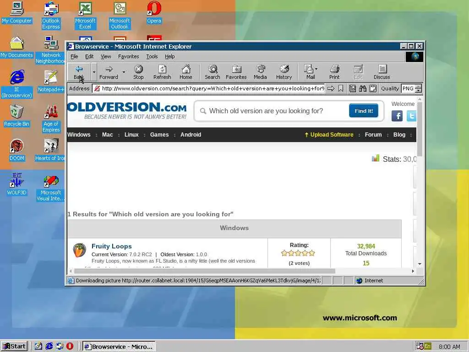Click the Go arrow beside address bar
This screenshot has width=469, height=352.
pos(331,88)
